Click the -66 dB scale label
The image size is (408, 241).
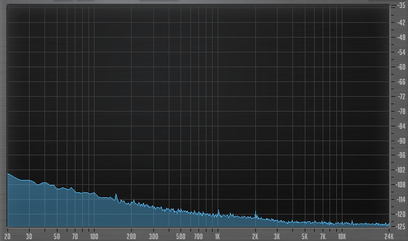(x=401, y=82)
